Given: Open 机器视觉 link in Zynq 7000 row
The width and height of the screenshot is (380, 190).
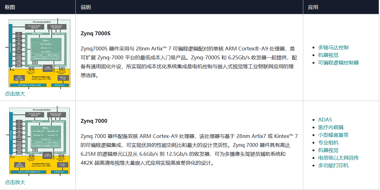Looking at the screenshot, I should pyautogui.click(x=328, y=150).
